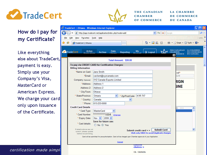Open the Active Applications nav tab
The width and height of the screenshot is (207, 155).
[x=89, y=51]
